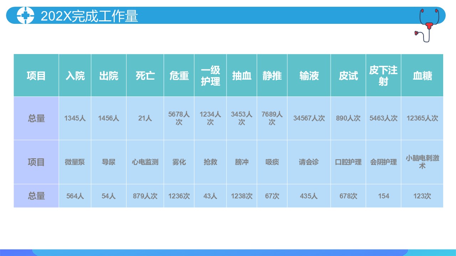This screenshot has height=256, width=456.
Task: Click the medical cross icon in title bar
Action: tap(25, 16)
